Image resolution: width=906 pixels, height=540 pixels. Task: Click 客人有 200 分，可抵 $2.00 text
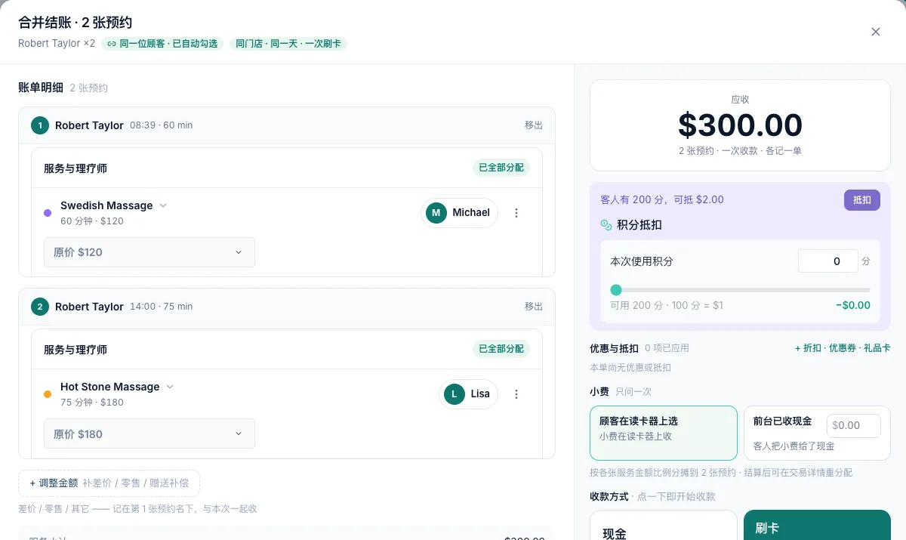[662, 200]
